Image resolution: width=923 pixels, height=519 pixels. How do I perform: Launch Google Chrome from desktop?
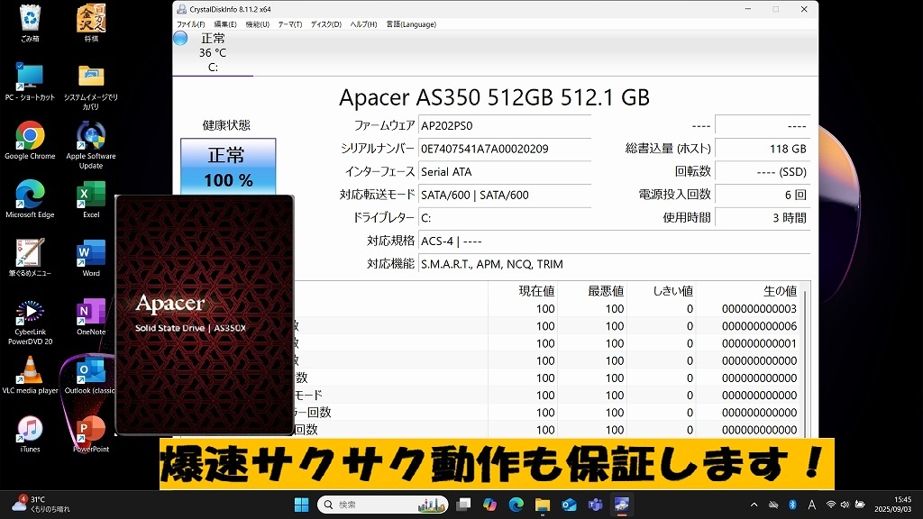[x=30, y=140]
